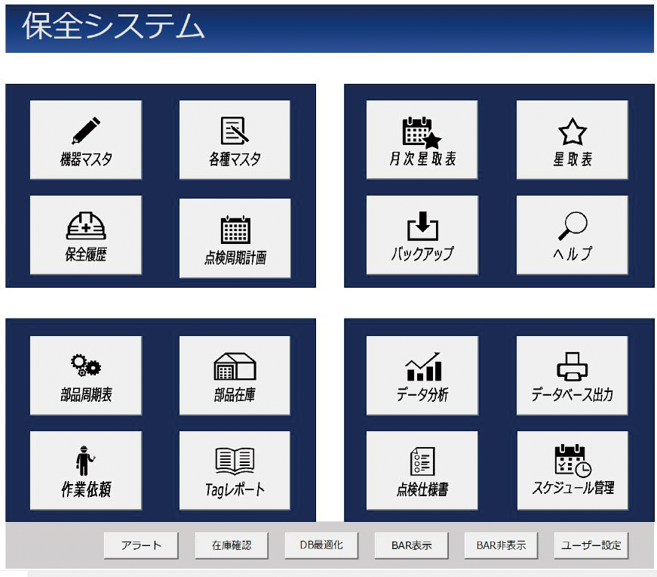Open 作業依頼 worker tile

(86, 471)
